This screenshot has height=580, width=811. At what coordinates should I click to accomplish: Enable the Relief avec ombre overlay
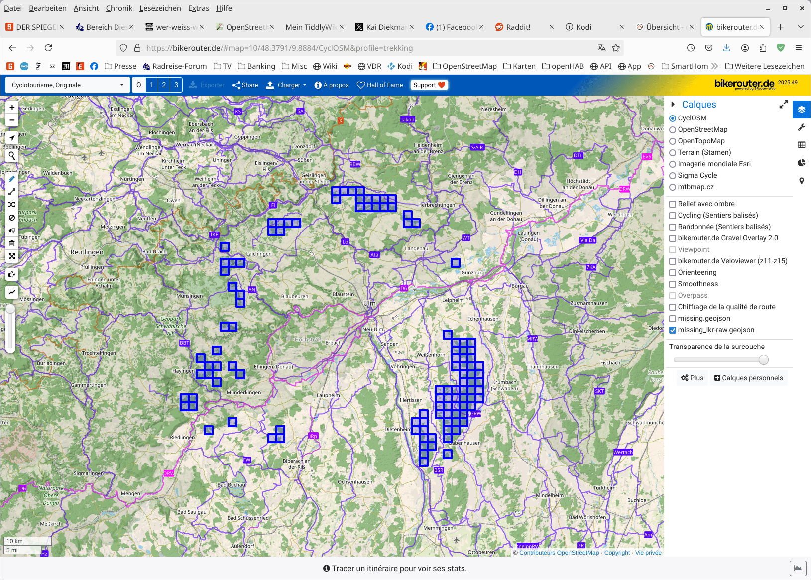(x=673, y=204)
